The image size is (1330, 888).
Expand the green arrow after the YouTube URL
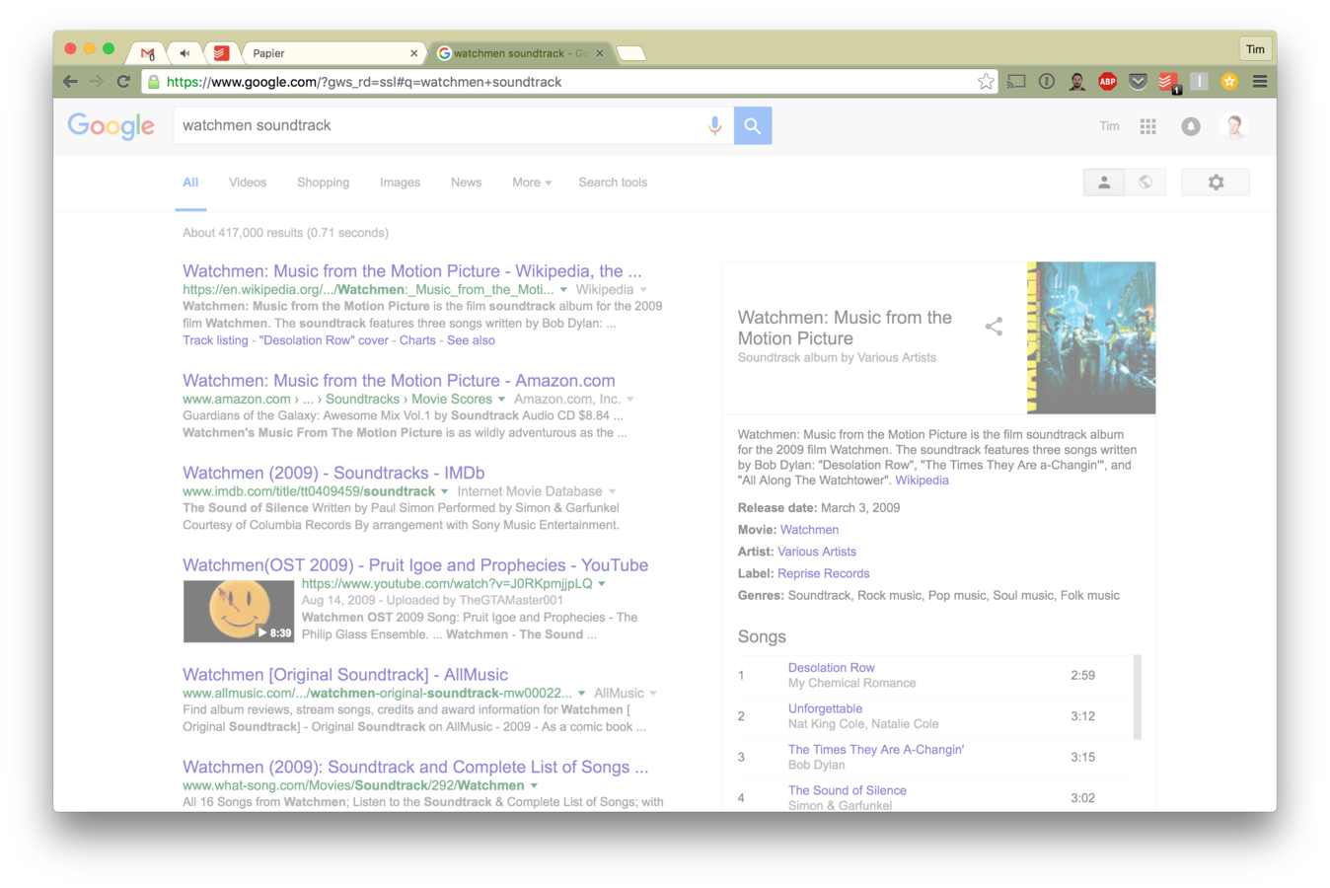click(x=602, y=584)
